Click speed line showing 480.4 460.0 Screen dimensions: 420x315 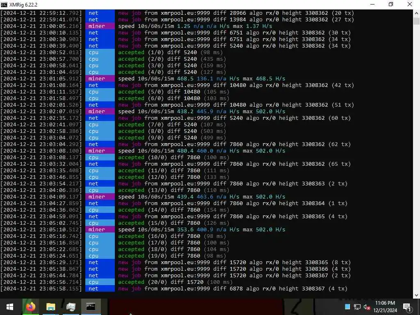tap(143, 151)
